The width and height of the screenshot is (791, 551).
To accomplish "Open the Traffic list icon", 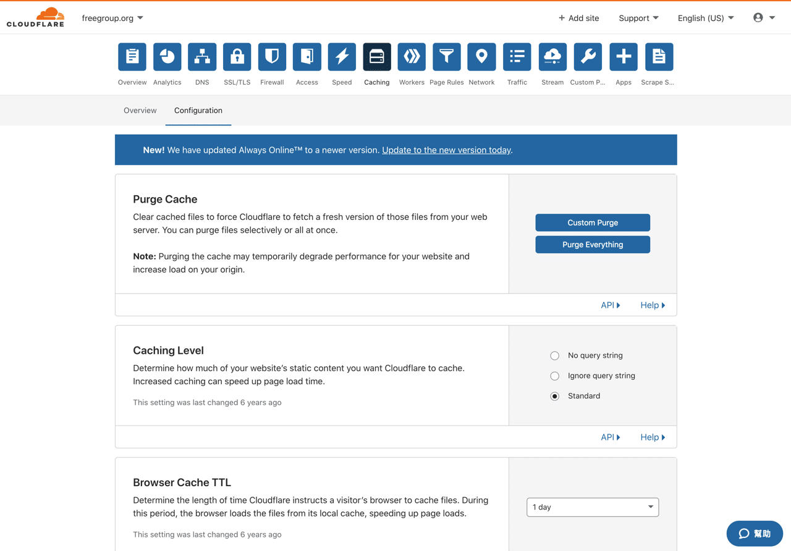I will pyautogui.click(x=517, y=57).
